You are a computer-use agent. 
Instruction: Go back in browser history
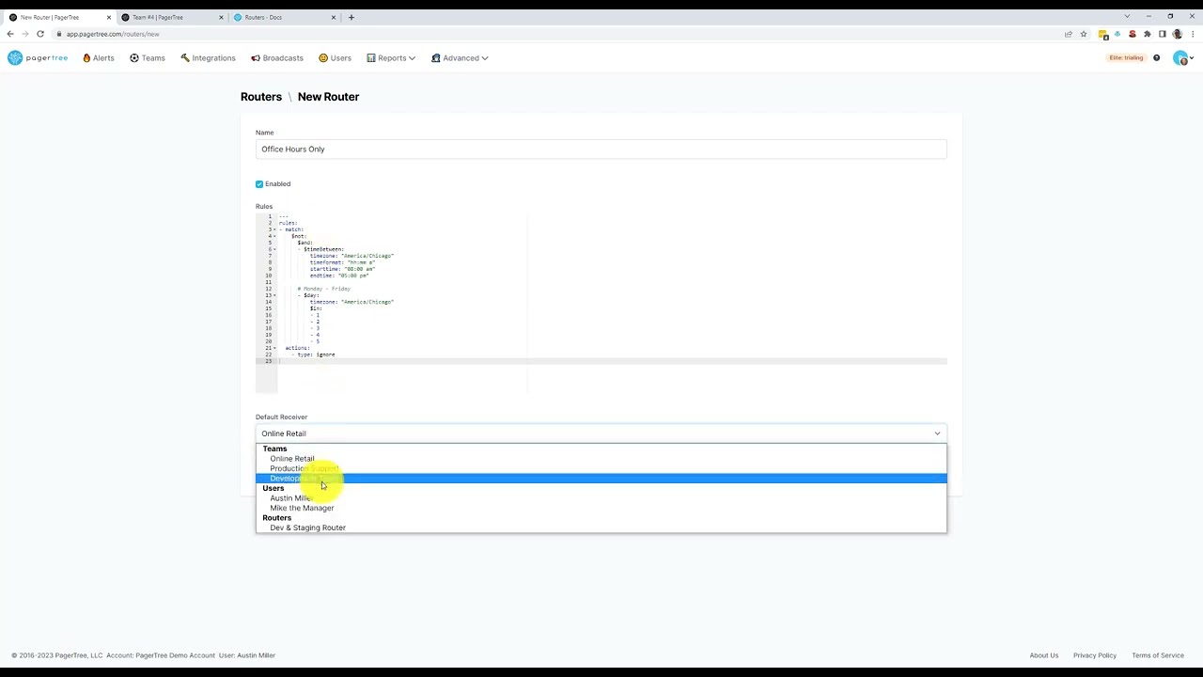10,34
